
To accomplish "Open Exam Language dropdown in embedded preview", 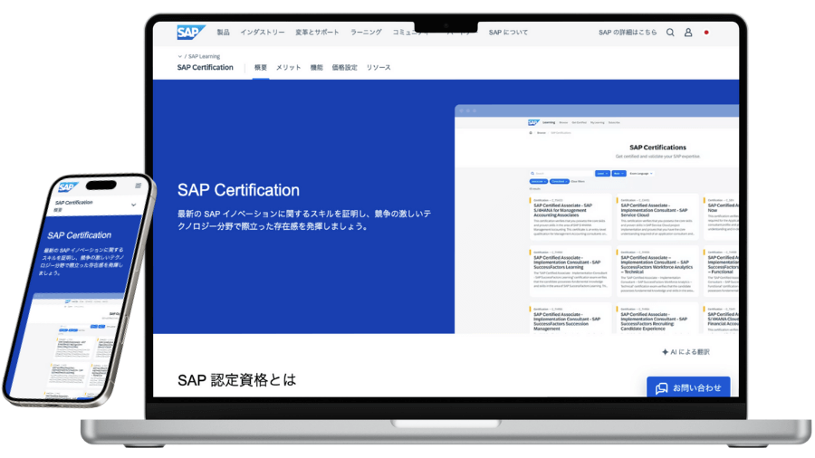I will tap(641, 174).
